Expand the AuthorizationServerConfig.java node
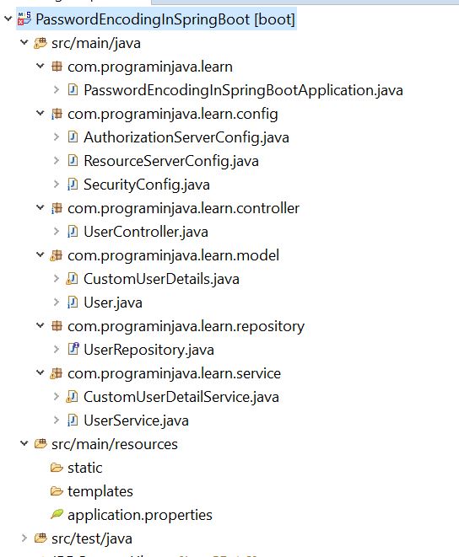Image resolution: width=459 pixels, height=557 pixels. pyautogui.click(x=57, y=137)
